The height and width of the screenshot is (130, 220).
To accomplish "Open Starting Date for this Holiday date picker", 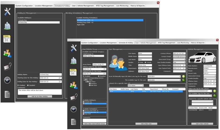I will [x=60, y=78].
